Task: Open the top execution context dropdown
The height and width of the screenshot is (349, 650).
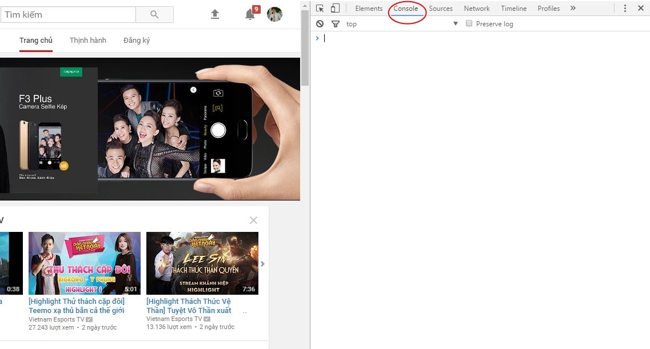Action: click(x=402, y=24)
